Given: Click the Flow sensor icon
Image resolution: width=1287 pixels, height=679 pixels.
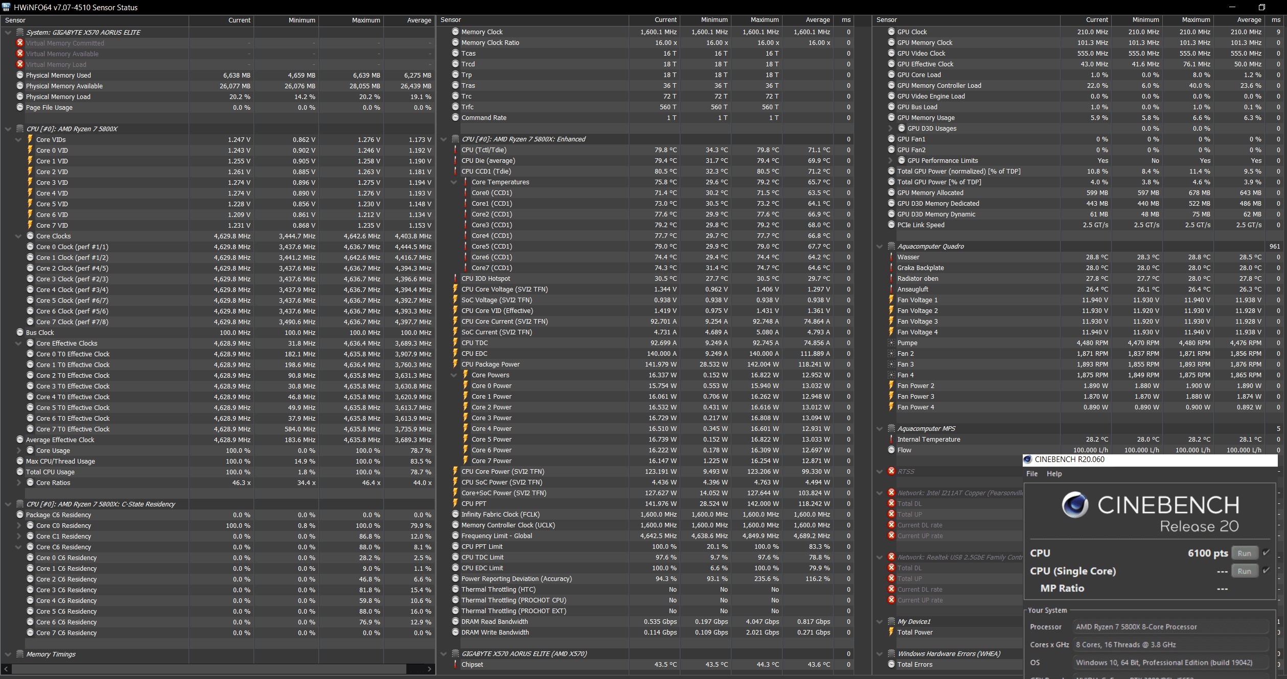Looking at the screenshot, I should tap(891, 450).
